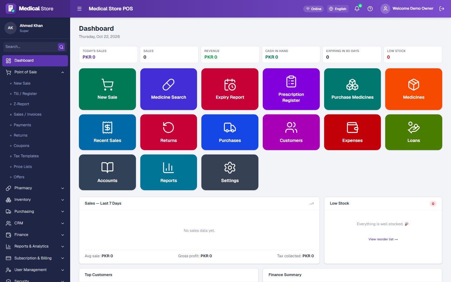The height and width of the screenshot is (282, 451).
Task: Expand the Reports & Analytics sidebar section
Action: pos(35,246)
